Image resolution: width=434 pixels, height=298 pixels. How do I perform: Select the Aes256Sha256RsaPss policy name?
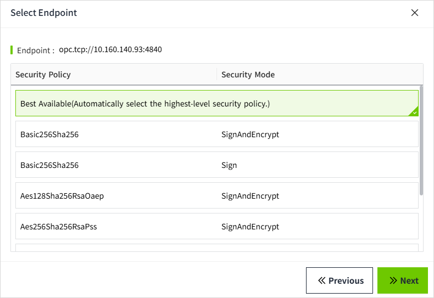click(58, 226)
